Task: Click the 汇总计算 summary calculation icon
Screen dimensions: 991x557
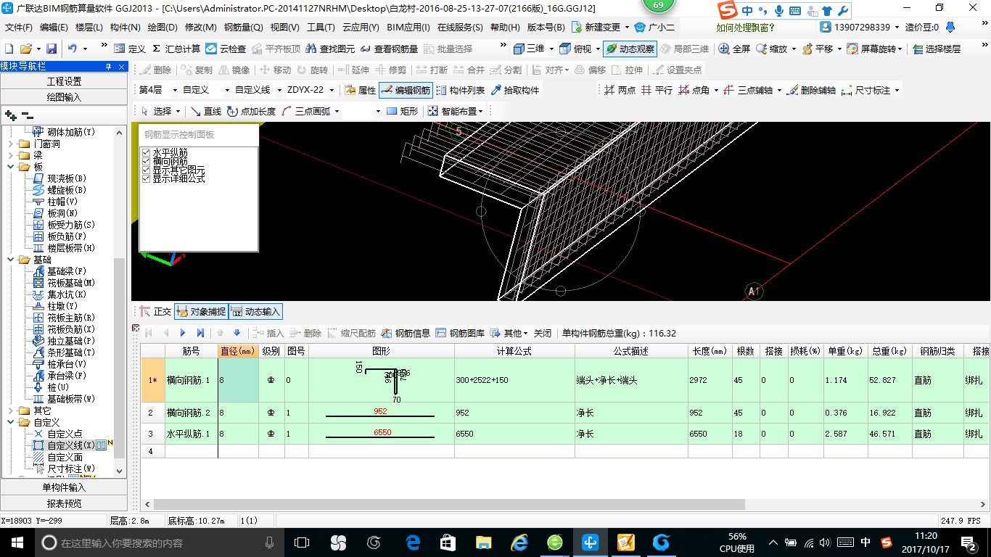Action: 176,49
